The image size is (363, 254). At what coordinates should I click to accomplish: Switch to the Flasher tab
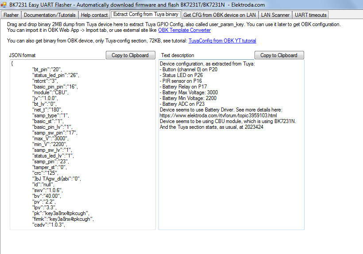pyautogui.click(x=11, y=15)
